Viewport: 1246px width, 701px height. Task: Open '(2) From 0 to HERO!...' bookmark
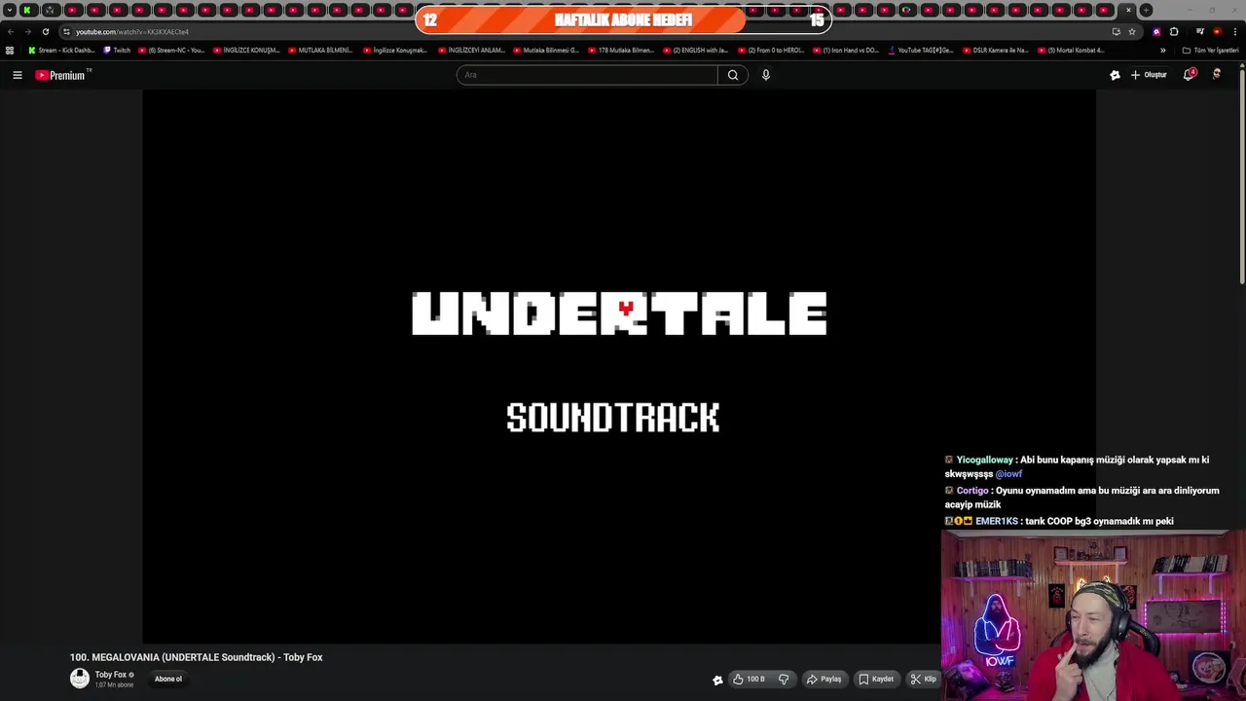pos(771,50)
